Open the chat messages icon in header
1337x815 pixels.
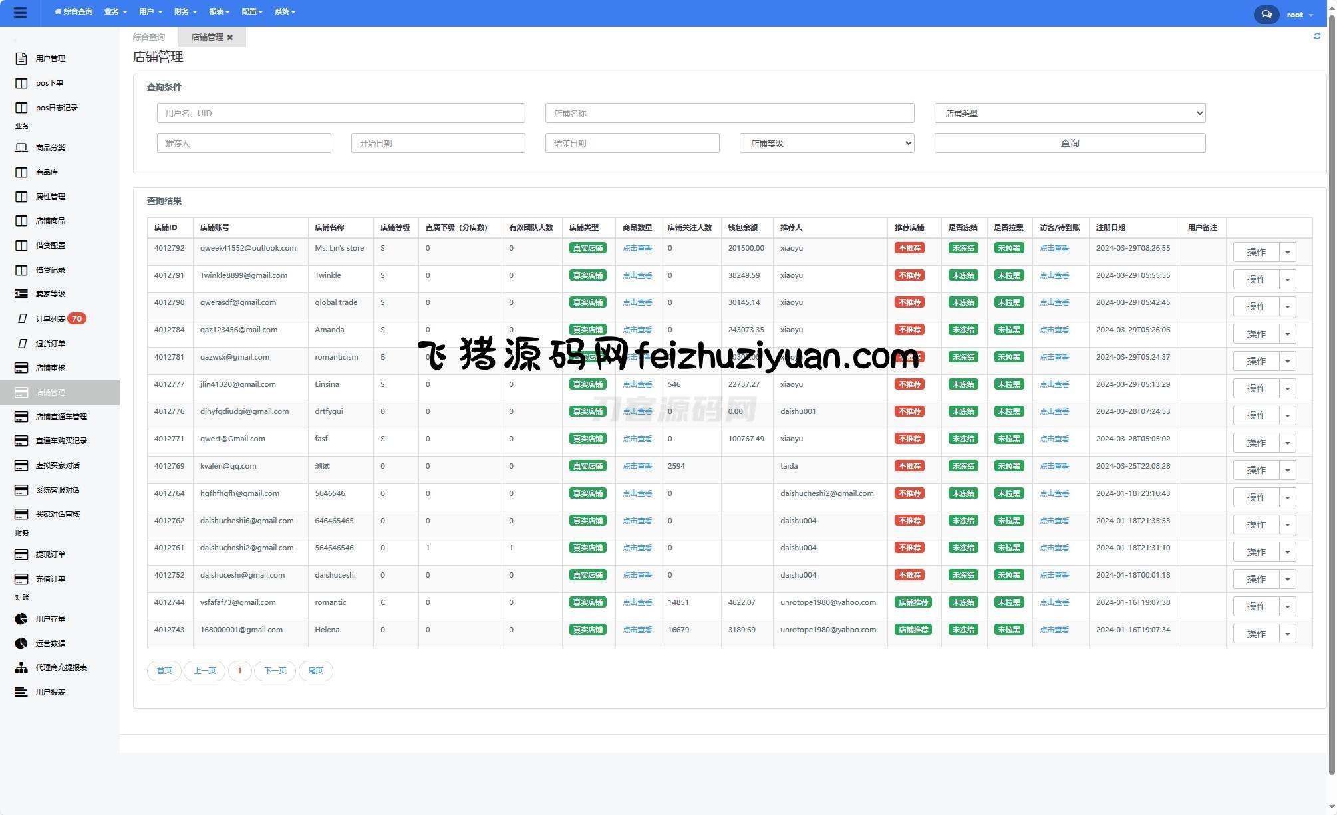[x=1266, y=14]
